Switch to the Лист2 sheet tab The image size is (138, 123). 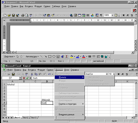pos(26,118)
